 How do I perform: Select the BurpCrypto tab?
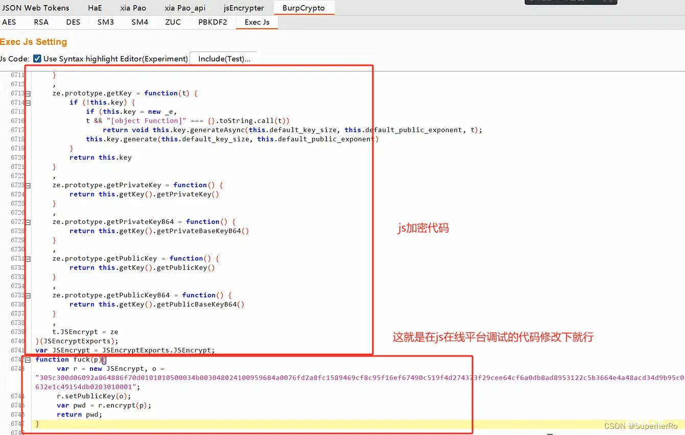click(303, 8)
